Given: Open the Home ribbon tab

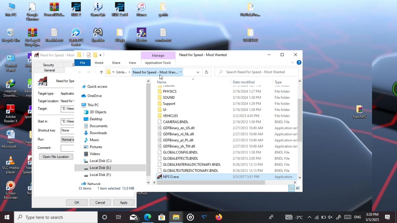Looking at the screenshot, I should (99, 63).
